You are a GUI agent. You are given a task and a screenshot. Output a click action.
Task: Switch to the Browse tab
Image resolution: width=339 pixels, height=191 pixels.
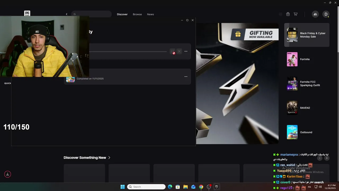pos(137,14)
